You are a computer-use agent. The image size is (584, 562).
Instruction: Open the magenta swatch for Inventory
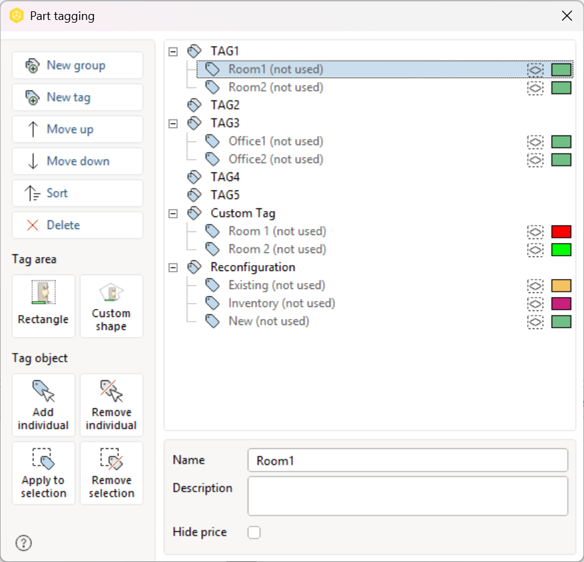[561, 304]
